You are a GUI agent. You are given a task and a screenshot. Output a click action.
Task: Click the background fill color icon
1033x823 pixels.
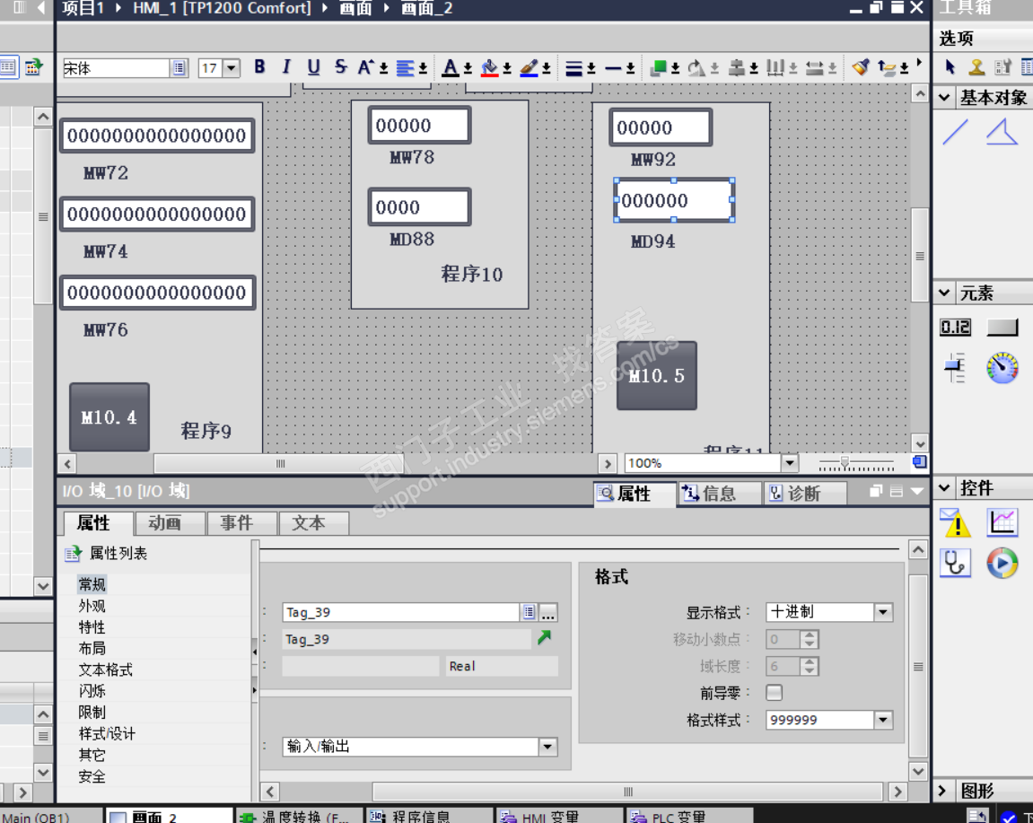click(489, 68)
